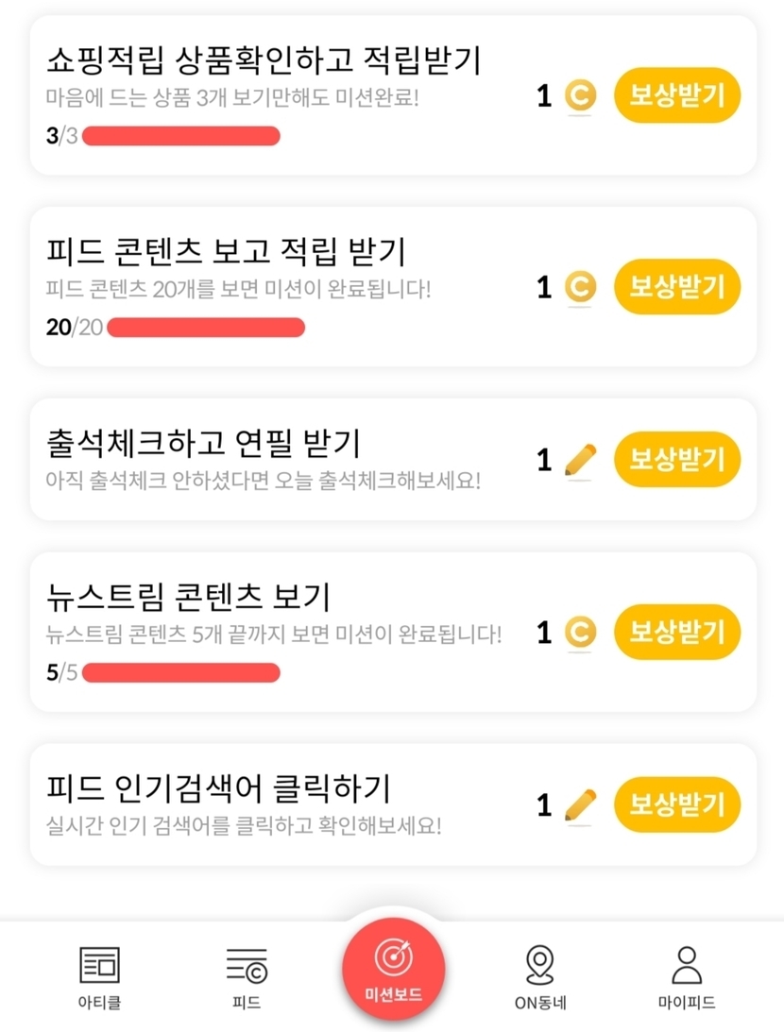Claim 보상받기 for 피드 인기검색어 mission
The width and height of the screenshot is (784, 1032).
pos(676,804)
